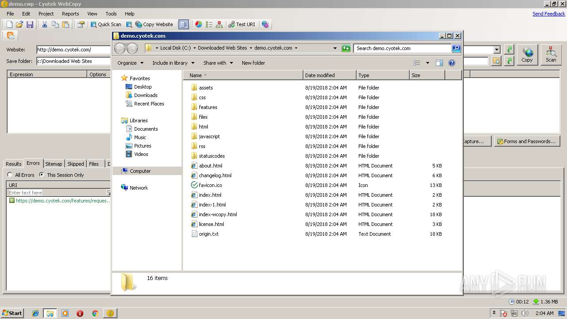567x319 pixels.
Task: Click the URI filter text box
Action: tap(57, 193)
